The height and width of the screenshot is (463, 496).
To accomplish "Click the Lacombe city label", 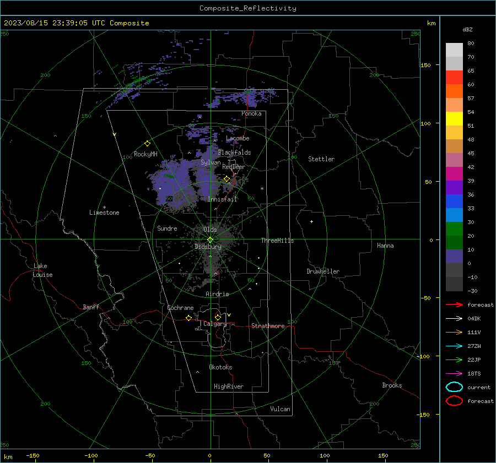I will (x=238, y=138).
